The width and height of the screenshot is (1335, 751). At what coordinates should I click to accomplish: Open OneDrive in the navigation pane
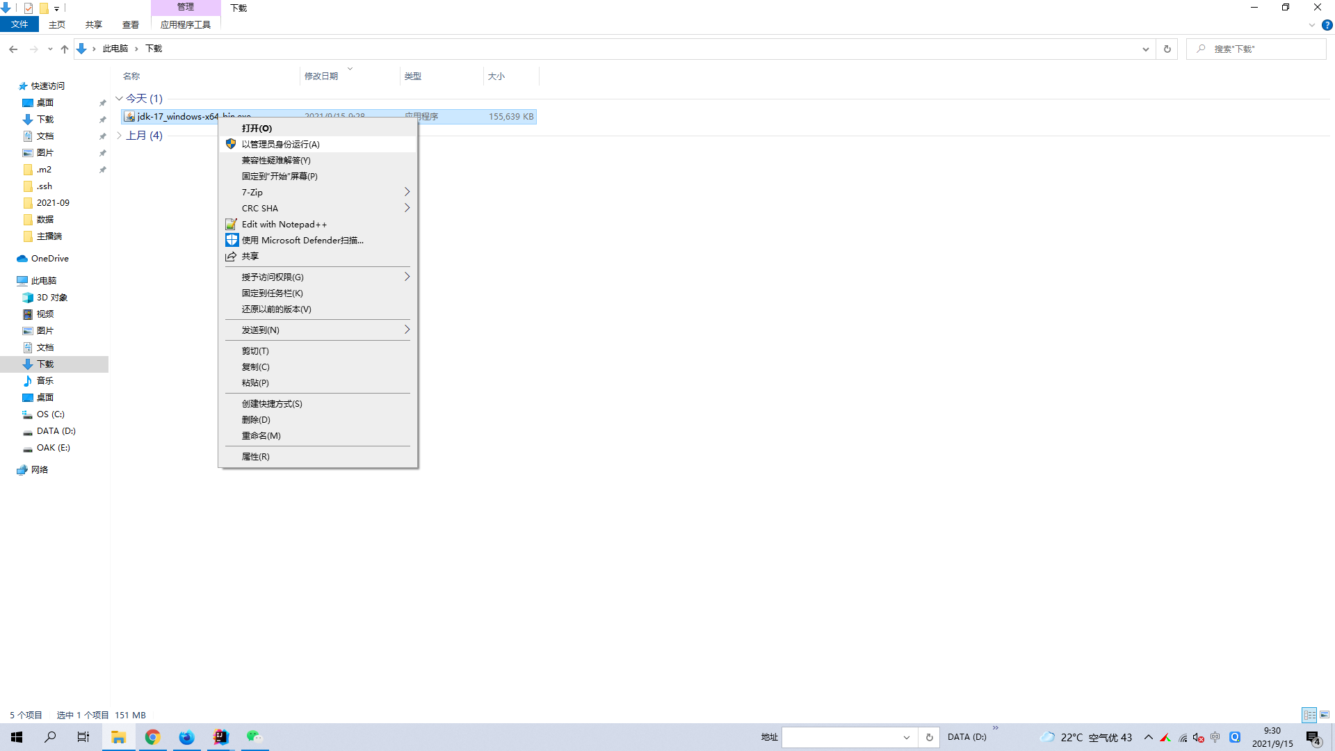click(x=49, y=259)
